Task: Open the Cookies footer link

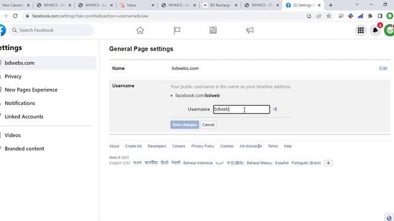Action: click(x=227, y=146)
